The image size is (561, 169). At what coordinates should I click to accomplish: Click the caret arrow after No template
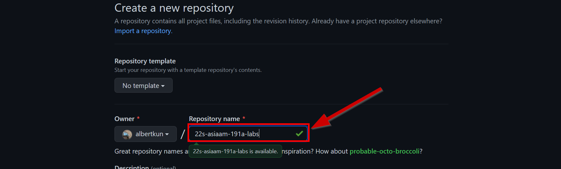(x=163, y=86)
